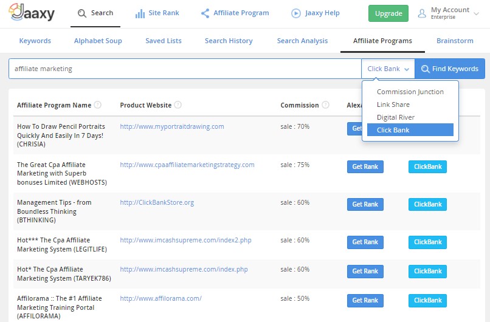Image resolution: width=490 pixels, height=322 pixels.
Task: Open the affilorama.com link
Action: (x=161, y=298)
